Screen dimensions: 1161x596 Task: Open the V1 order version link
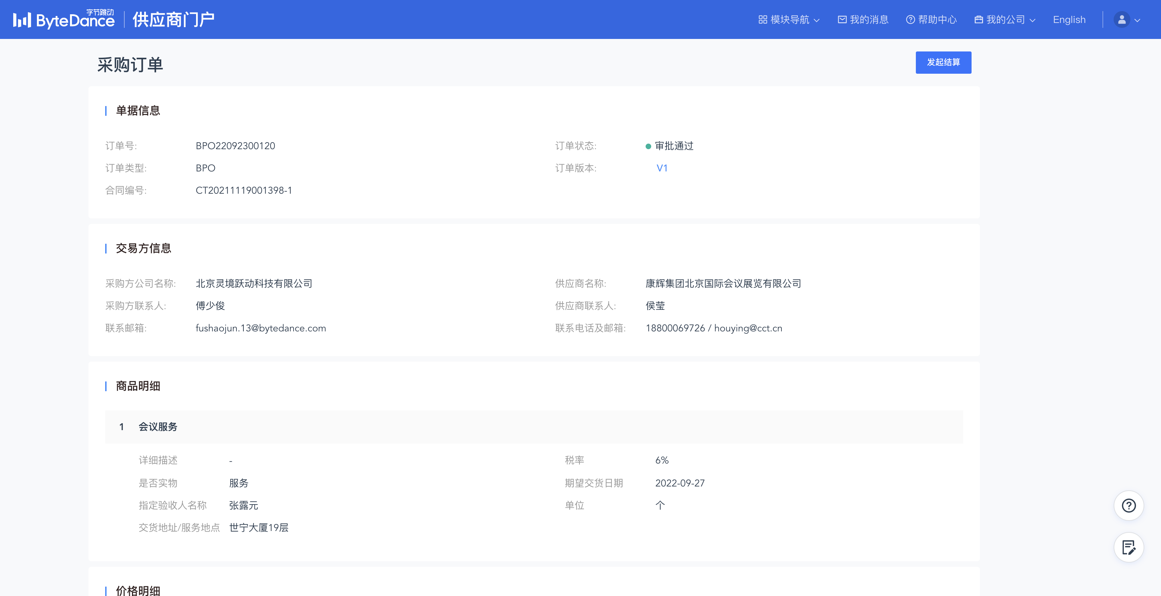[x=661, y=168]
